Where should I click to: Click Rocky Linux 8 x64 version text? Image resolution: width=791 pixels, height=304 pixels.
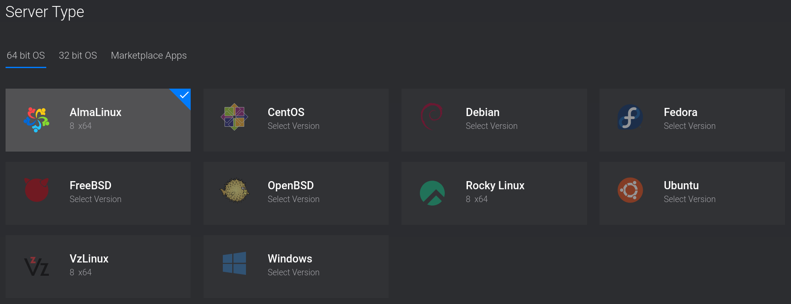coord(476,199)
